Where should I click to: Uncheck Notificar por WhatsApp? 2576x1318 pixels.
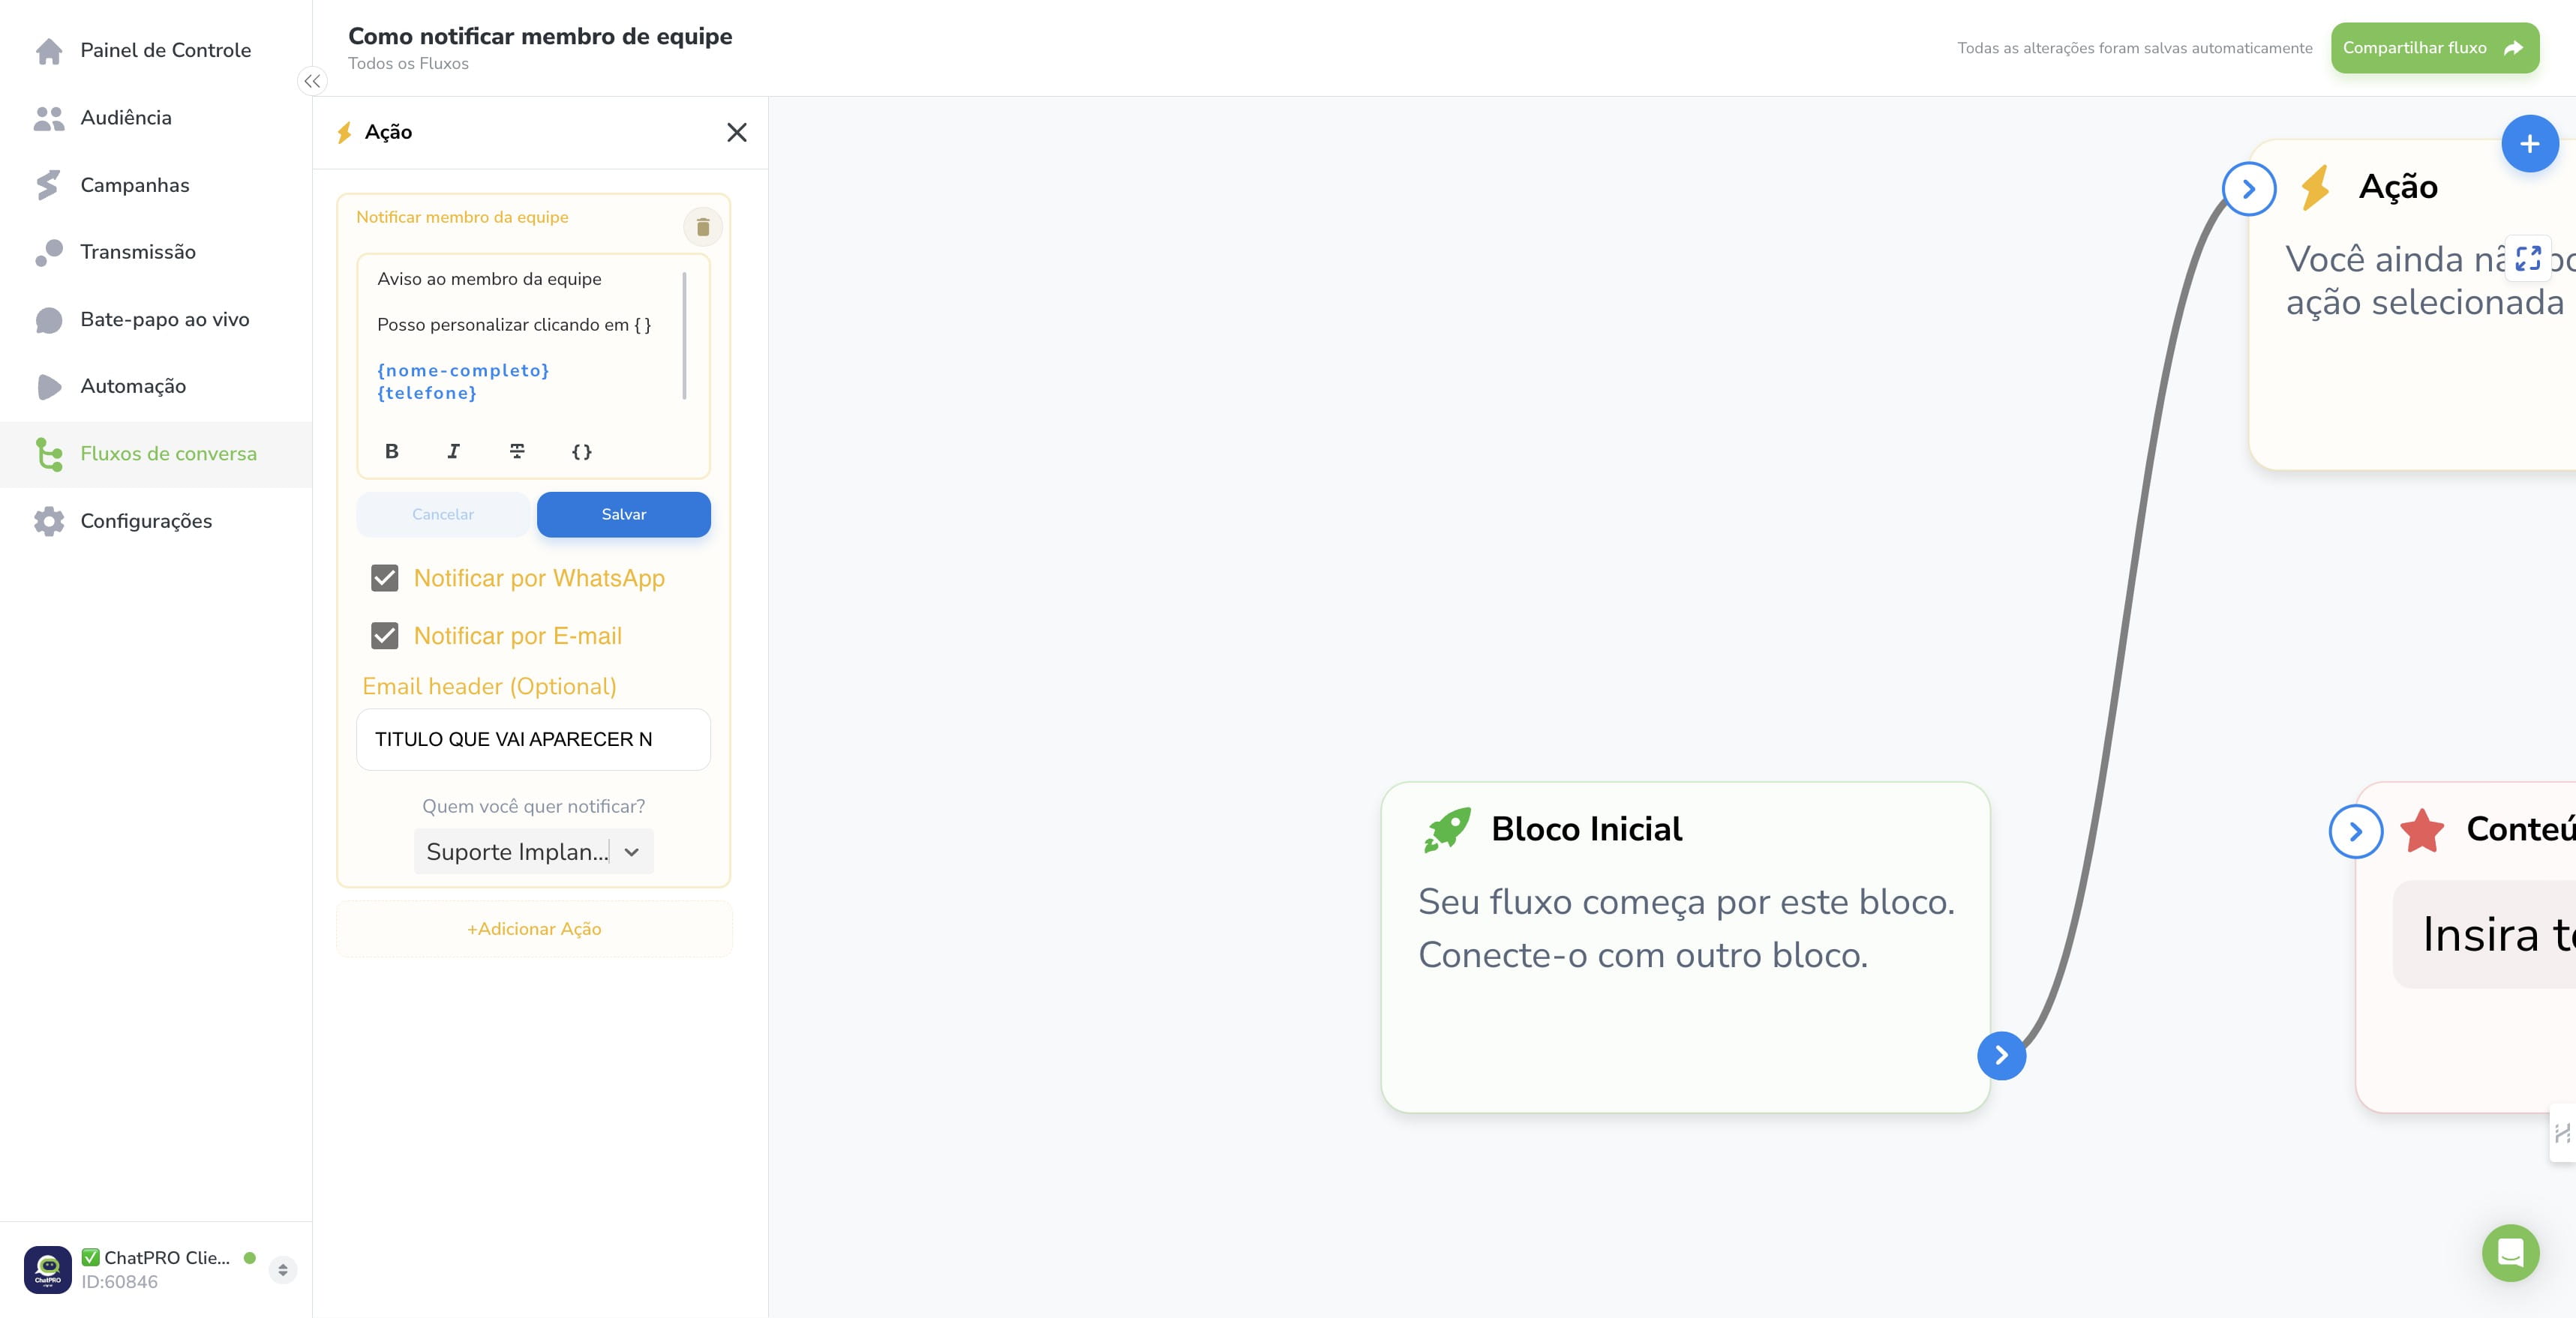[x=385, y=579]
